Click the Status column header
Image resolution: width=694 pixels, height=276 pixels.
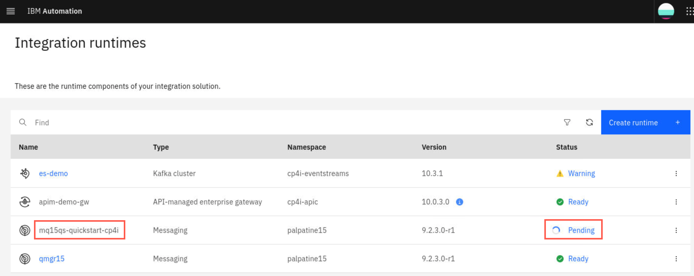[567, 147]
